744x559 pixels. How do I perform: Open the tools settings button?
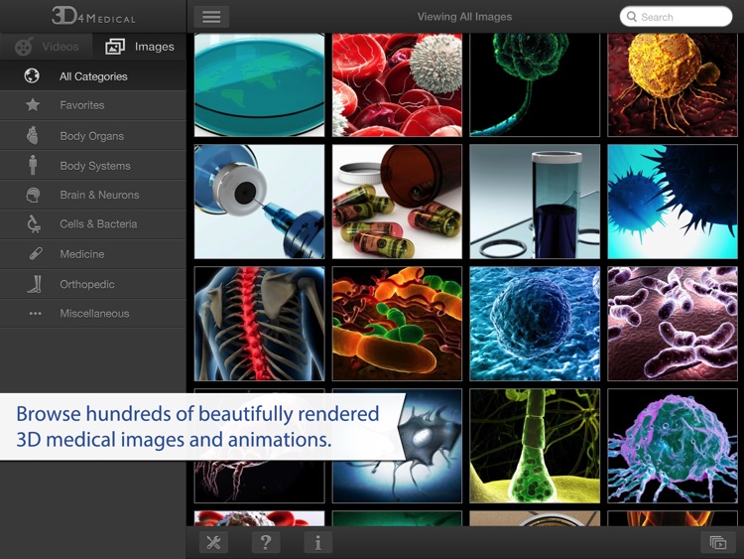coord(213,542)
